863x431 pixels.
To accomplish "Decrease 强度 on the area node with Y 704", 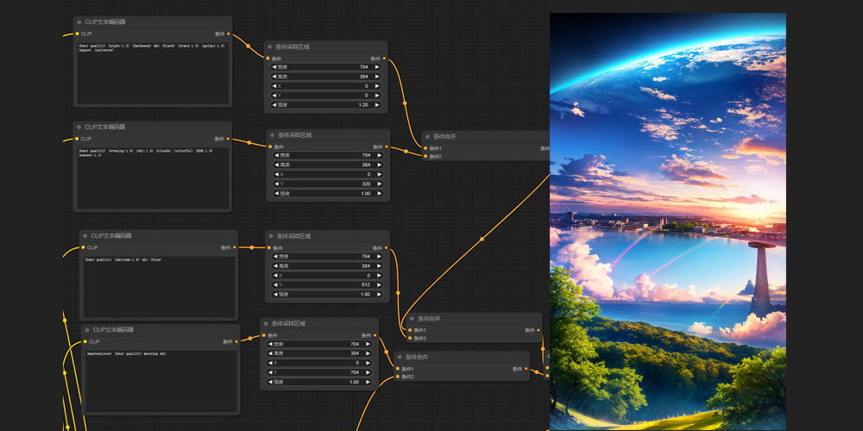I will tap(269, 382).
